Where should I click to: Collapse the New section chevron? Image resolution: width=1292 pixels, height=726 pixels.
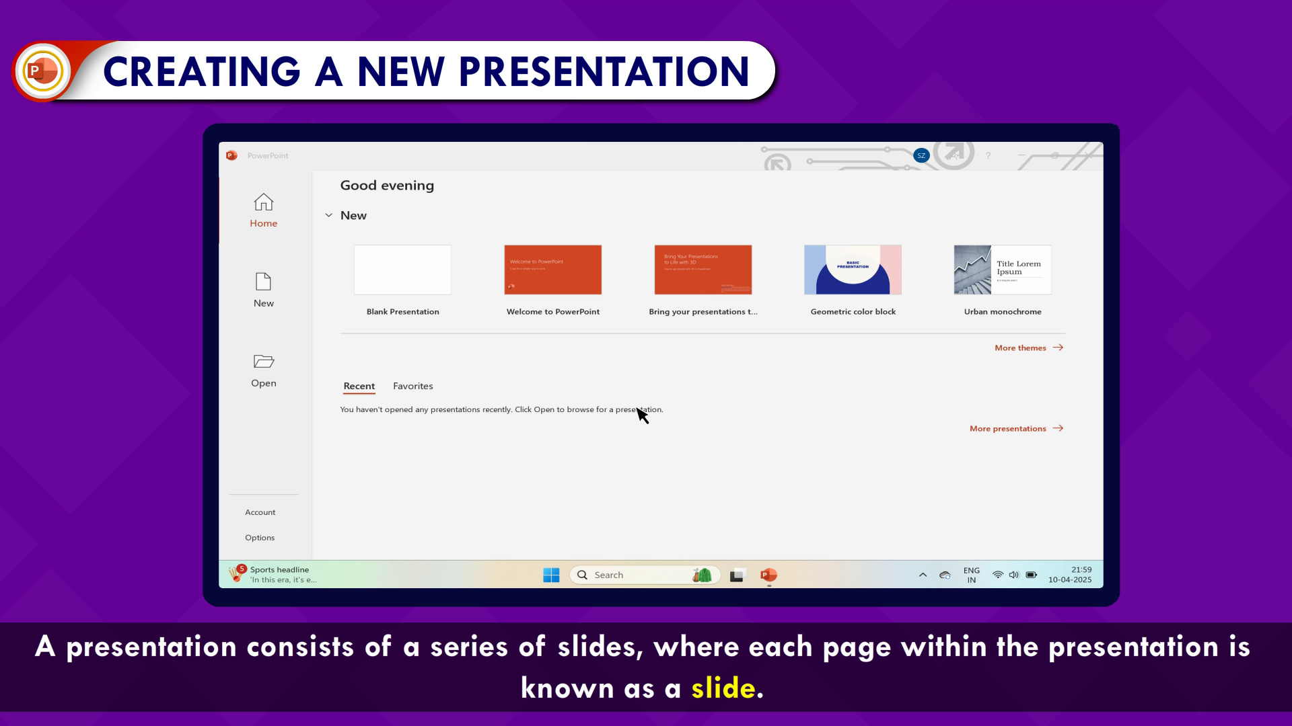tap(328, 215)
